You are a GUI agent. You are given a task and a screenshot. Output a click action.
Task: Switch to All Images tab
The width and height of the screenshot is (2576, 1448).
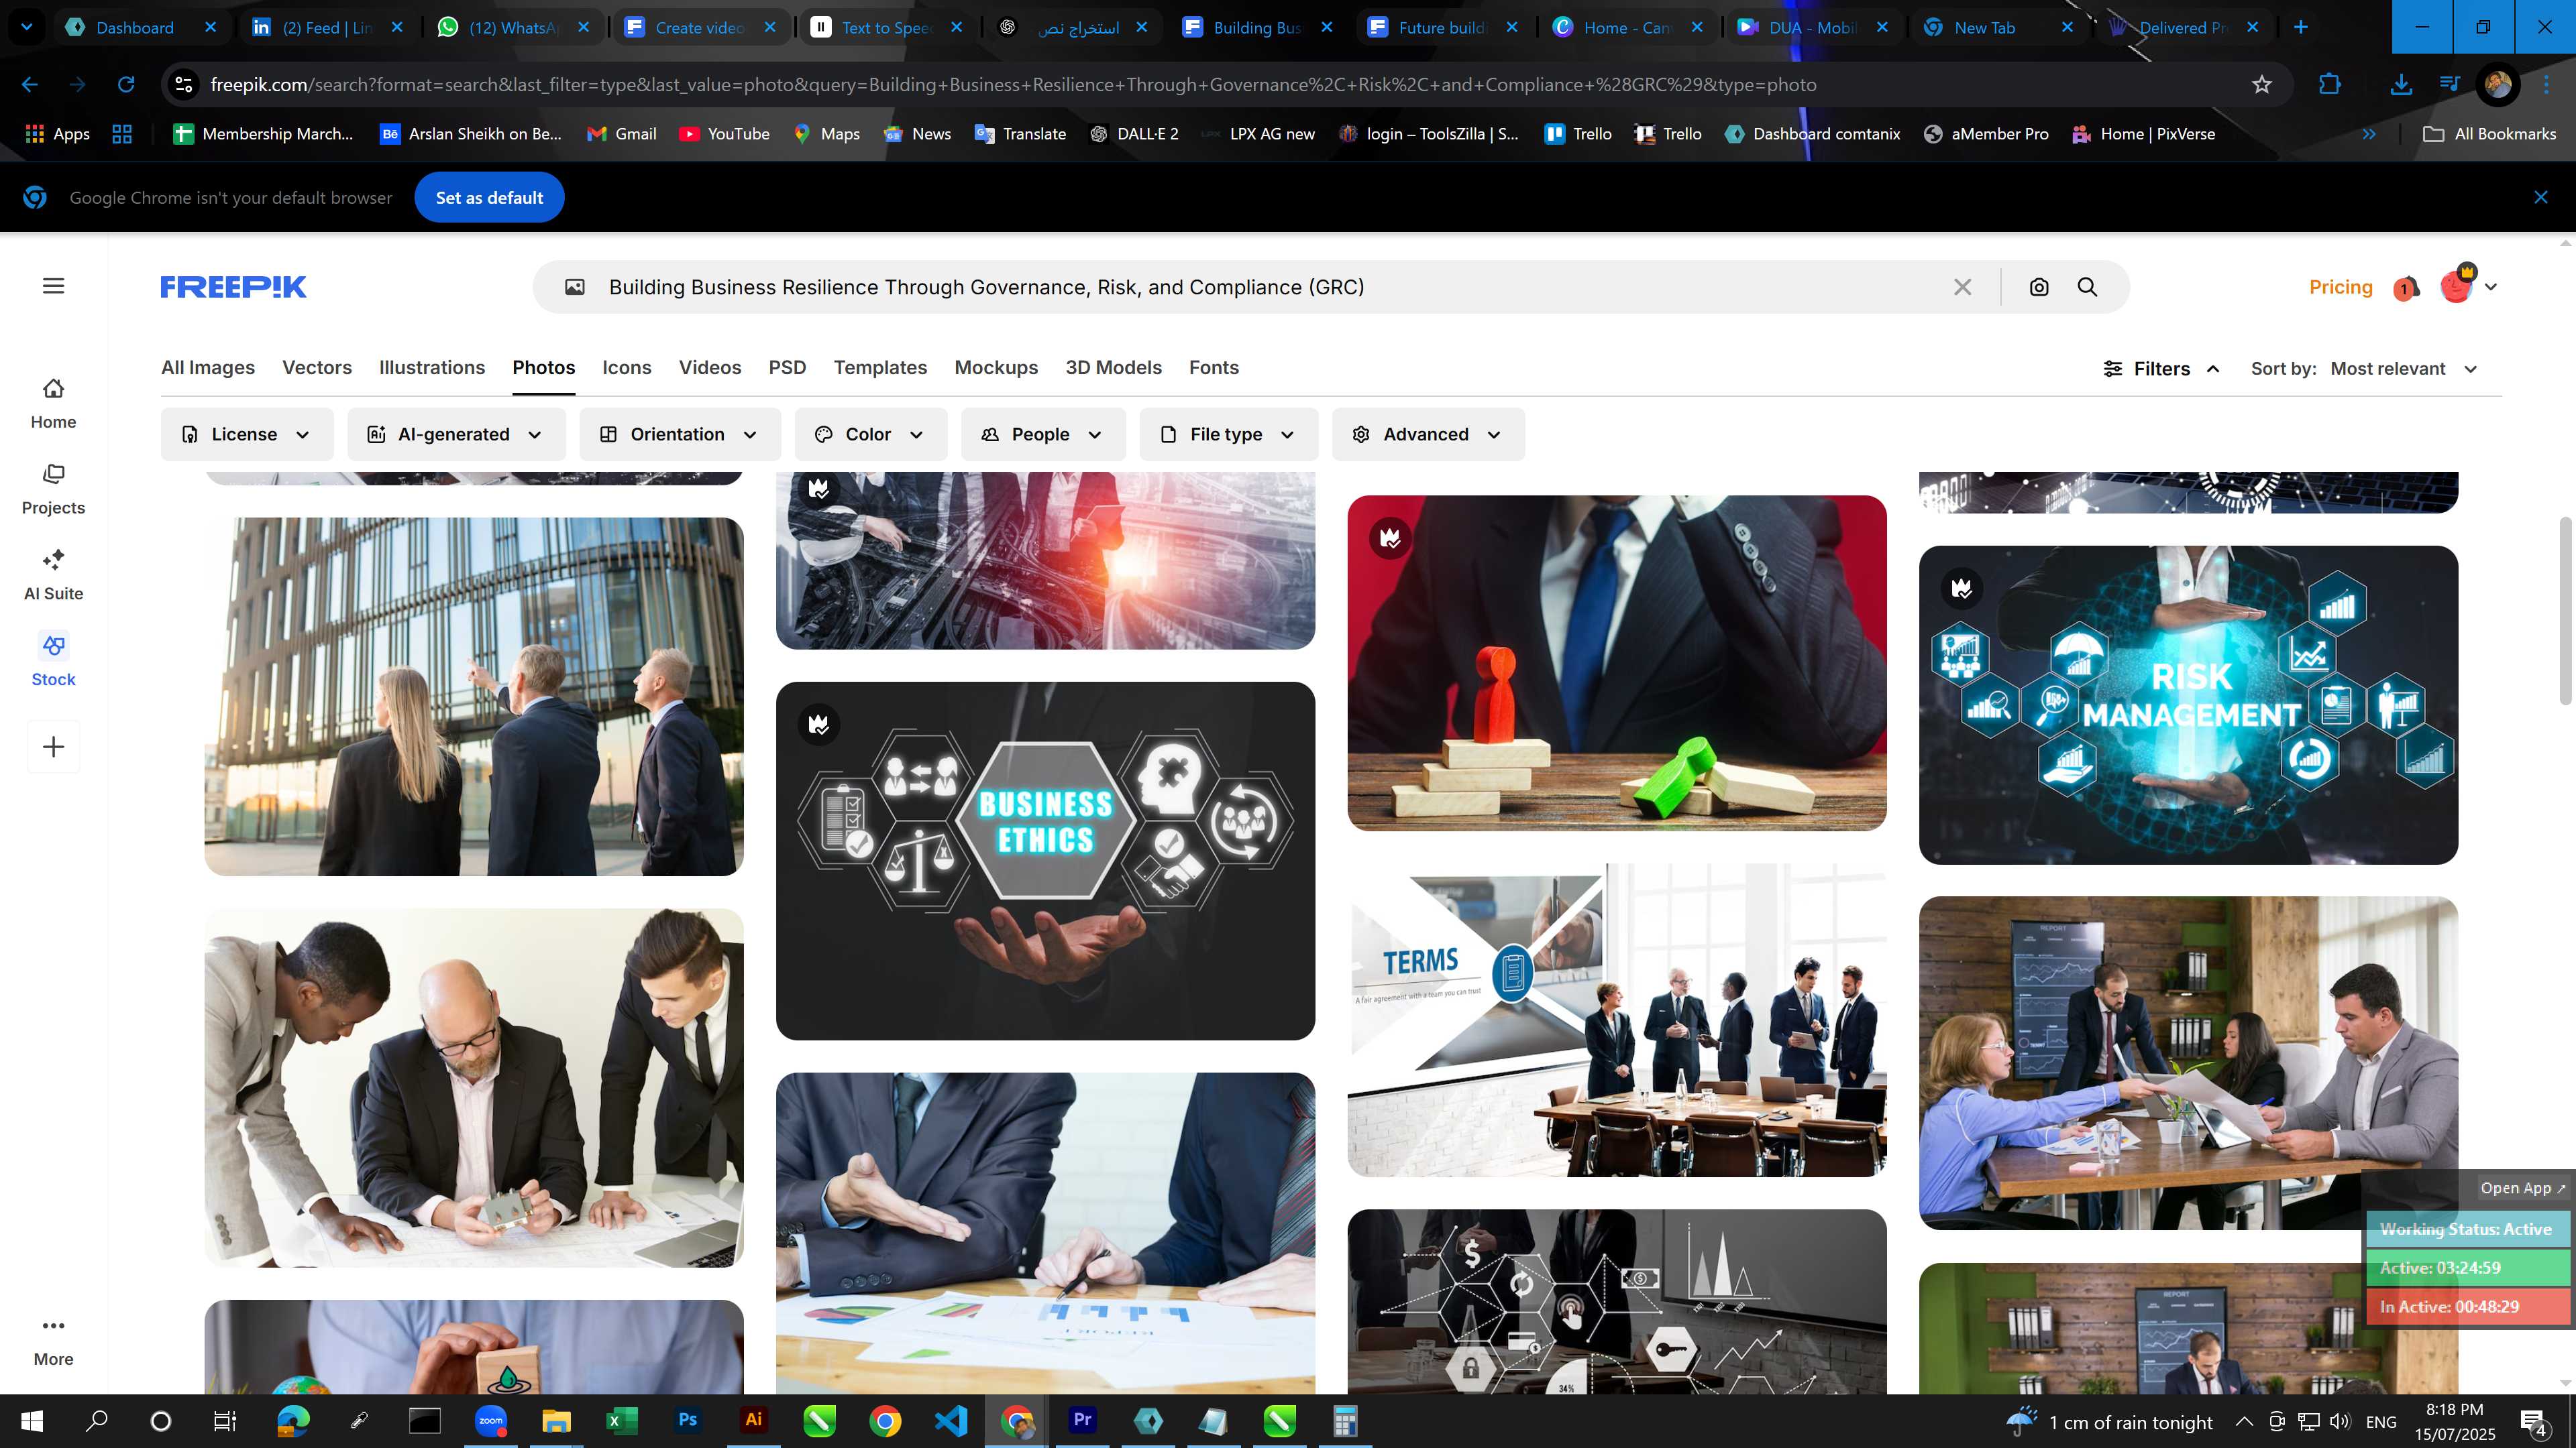tap(208, 368)
